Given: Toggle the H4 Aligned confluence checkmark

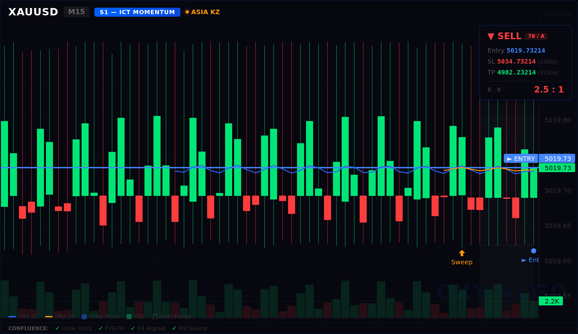Looking at the screenshot, I should coord(132,328).
